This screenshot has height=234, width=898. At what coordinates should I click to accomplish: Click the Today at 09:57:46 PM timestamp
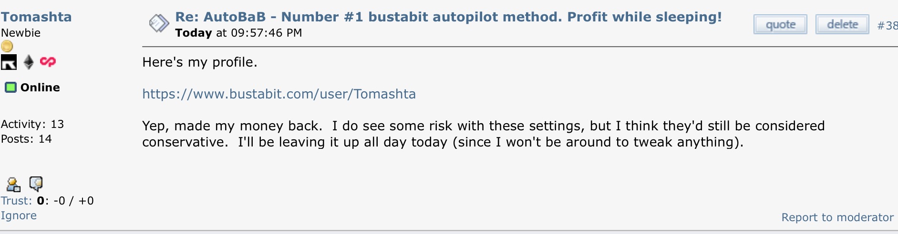238,33
